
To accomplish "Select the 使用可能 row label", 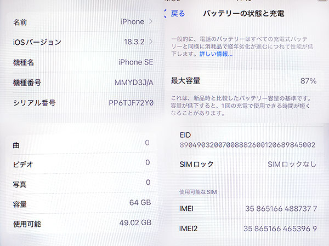I will point(27,224).
